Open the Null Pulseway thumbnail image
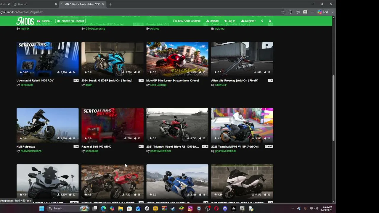The width and height of the screenshot is (379, 213). click(48, 125)
